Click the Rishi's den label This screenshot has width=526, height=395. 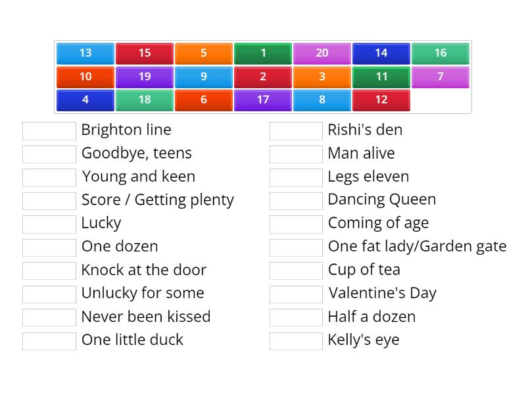tap(366, 130)
